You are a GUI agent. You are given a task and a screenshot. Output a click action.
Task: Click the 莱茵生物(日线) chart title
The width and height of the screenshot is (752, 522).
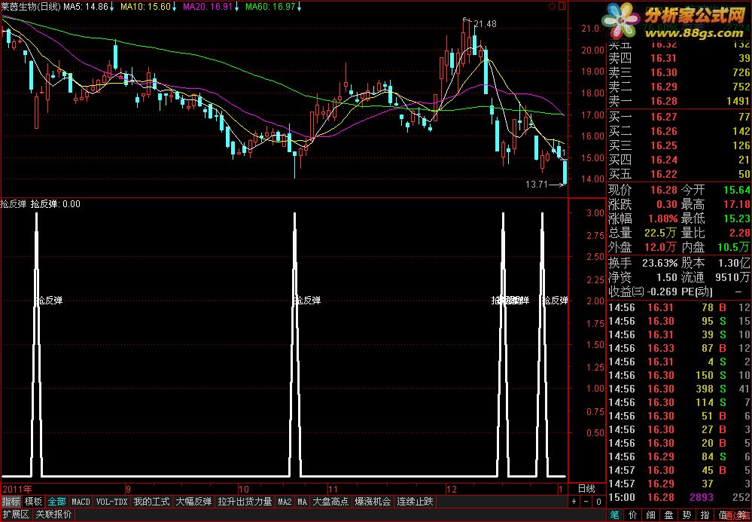coord(31,7)
